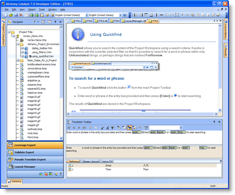The height and width of the screenshot is (195, 235).
Task: Click the Leverage Expert icon
Action: tap(11, 145)
